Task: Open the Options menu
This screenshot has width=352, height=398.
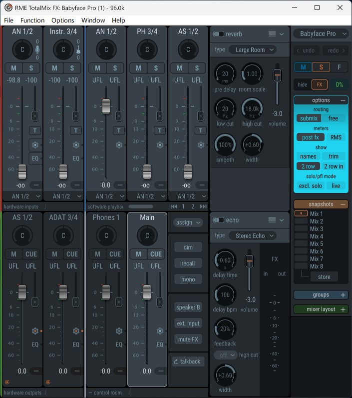Action: (x=63, y=20)
